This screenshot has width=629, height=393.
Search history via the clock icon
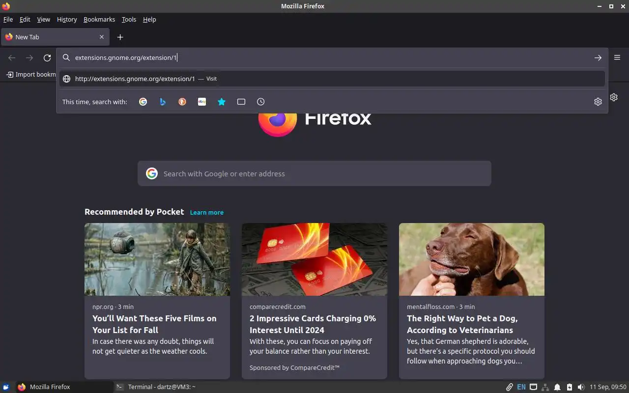[261, 102]
